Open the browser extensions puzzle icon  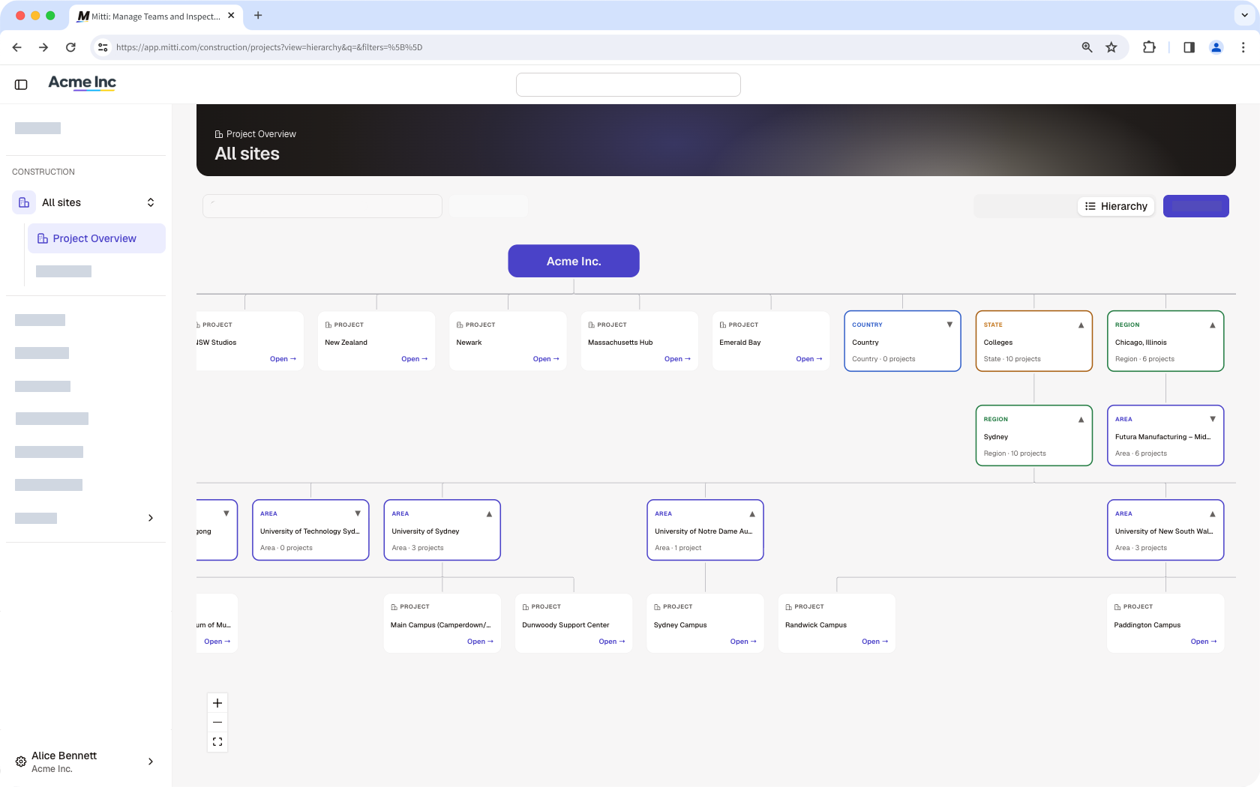(1149, 47)
